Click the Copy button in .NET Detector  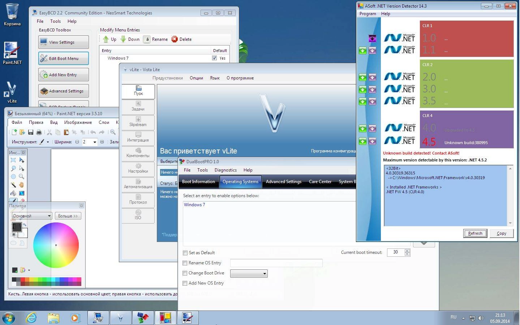tap(502, 233)
